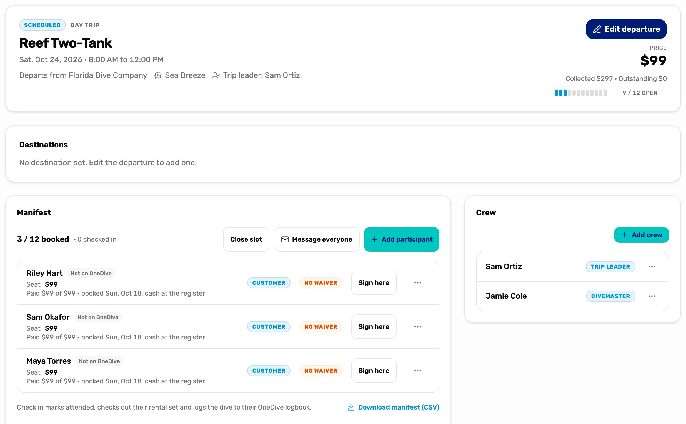Click 'No destination set' message

tap(108, 163)
